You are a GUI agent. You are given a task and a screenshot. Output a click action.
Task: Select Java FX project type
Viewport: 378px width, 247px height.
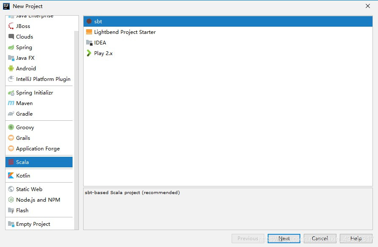pos(39,58)
